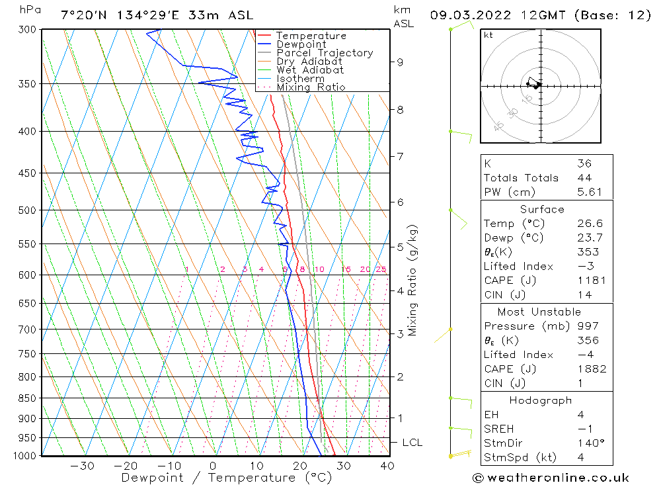Click the Hodograph section heading
661x485 pixels.
click(x=541, y=400)
